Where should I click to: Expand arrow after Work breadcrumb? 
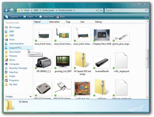(32, 10)
